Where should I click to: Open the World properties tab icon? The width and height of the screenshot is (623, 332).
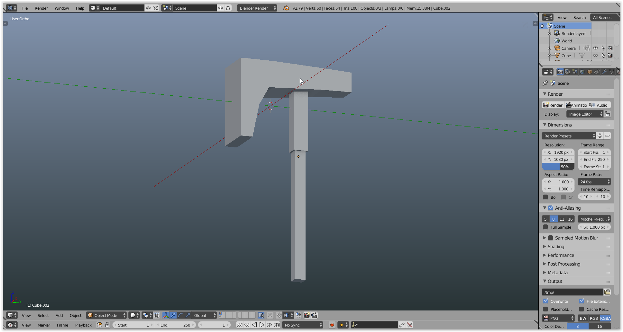[x=582, y=72]
